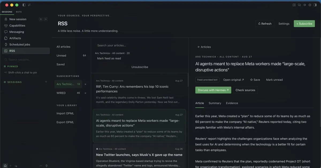Viewport: 321px width, 168px height.
Task: Open New session in sidebar
Action: (x=26, y=19)
